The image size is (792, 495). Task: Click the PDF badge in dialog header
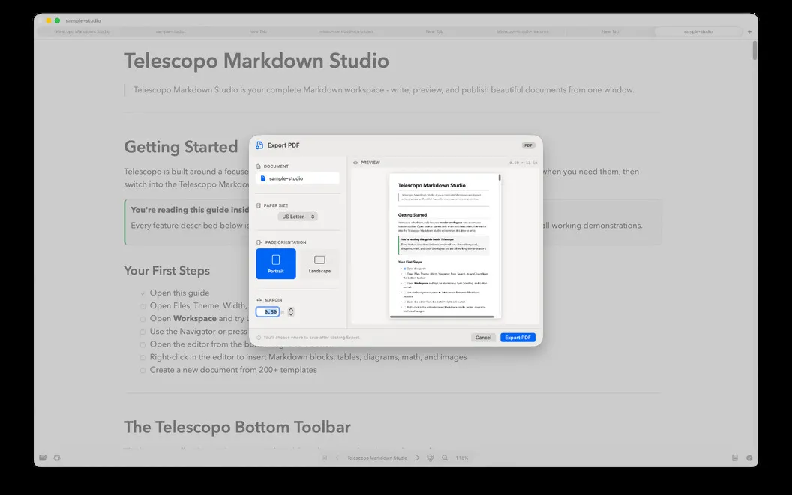click(528, 145)
